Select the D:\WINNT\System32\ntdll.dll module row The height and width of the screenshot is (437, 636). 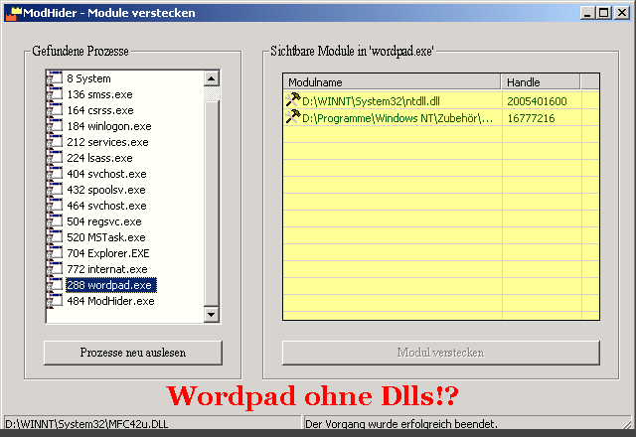tap(441, 100)
